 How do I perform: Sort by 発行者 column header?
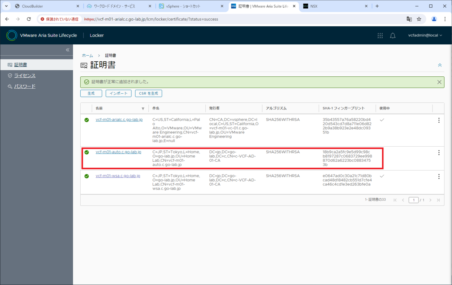tap(215, 108)
